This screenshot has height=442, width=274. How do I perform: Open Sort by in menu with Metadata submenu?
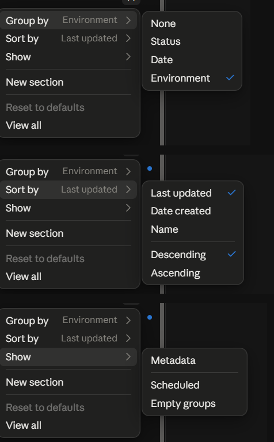[x=68, y=339]
